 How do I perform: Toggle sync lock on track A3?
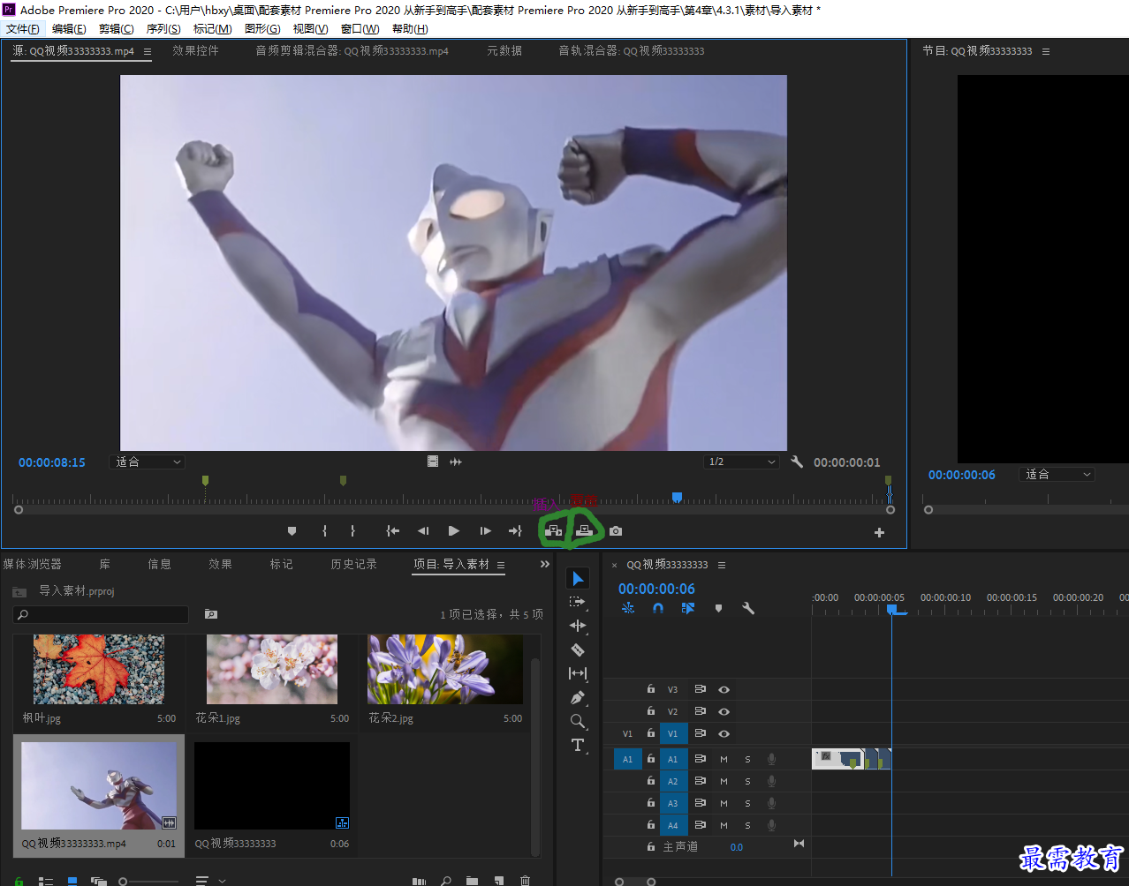pyautogui.click(x=700, y=803)
